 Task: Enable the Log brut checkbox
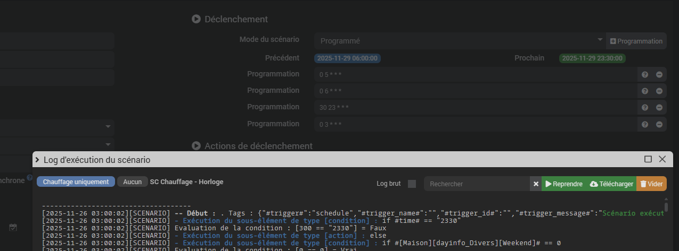pyautogui.click(x=412, y=184)
